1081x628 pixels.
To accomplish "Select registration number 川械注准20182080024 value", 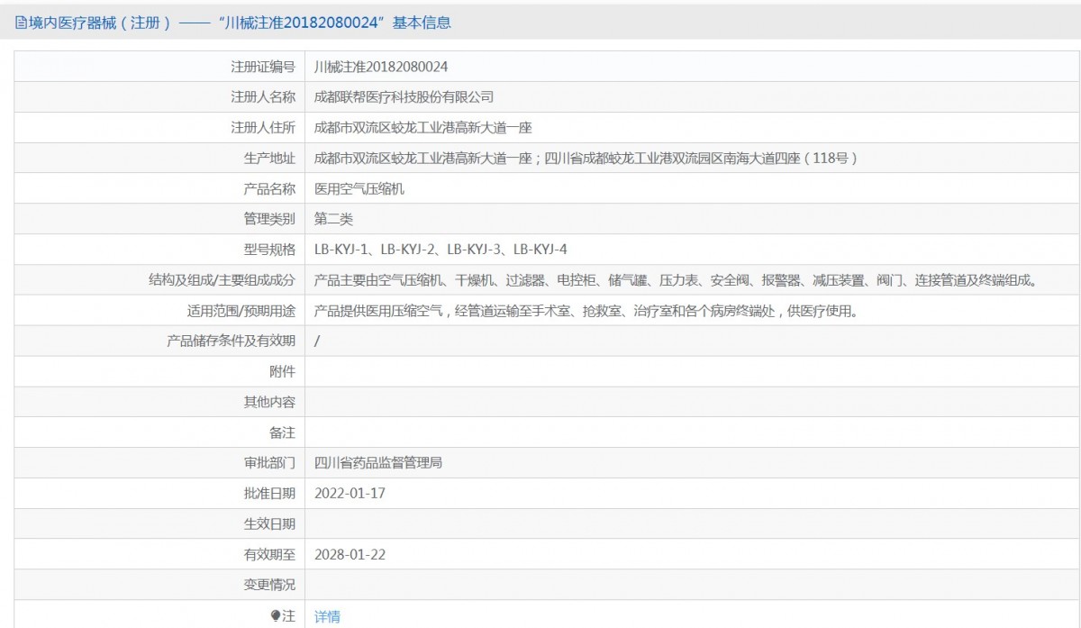I will pyautogui.click(x=381, y=67).
